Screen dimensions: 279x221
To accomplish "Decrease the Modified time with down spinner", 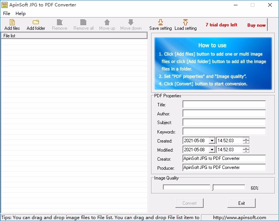I will 246,151.
